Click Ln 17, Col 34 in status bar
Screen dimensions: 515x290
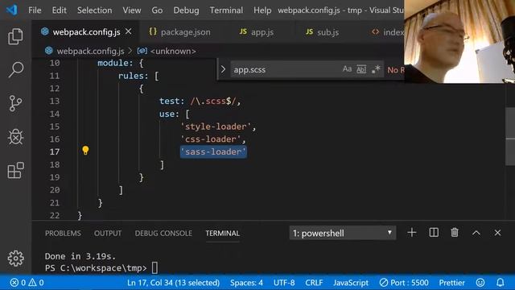pos(173,283)
